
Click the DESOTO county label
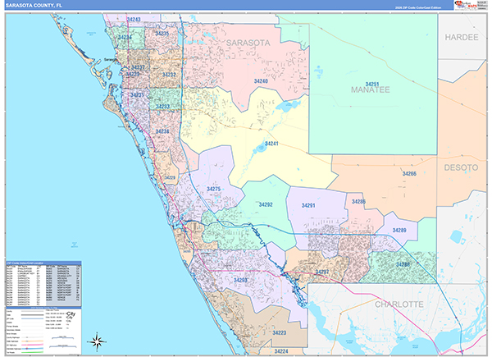(461, 167)
